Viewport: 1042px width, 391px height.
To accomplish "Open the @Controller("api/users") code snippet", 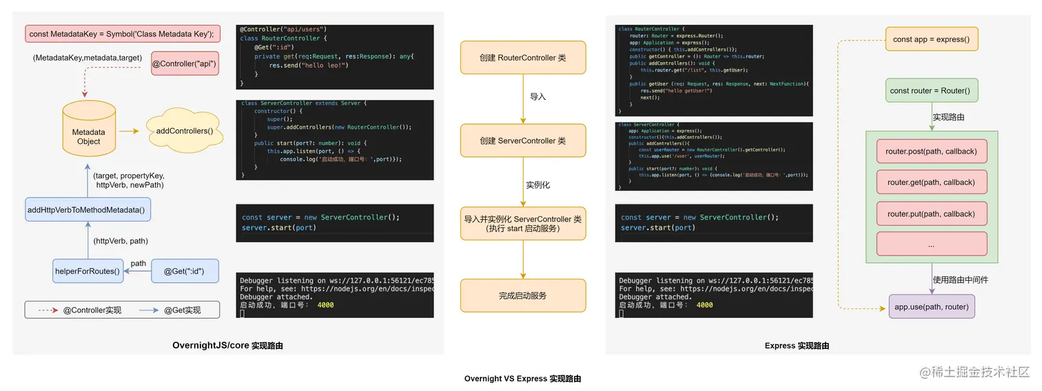I will coord(335,57).
